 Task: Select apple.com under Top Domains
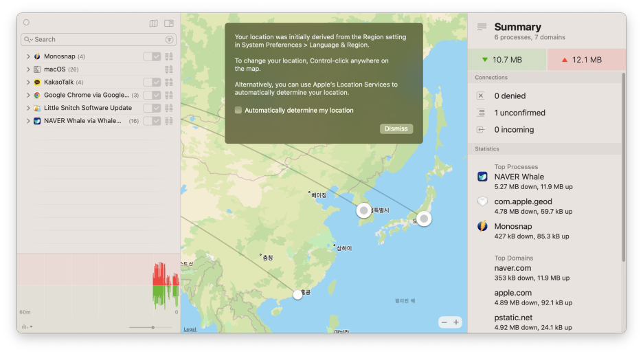[512, 292]
